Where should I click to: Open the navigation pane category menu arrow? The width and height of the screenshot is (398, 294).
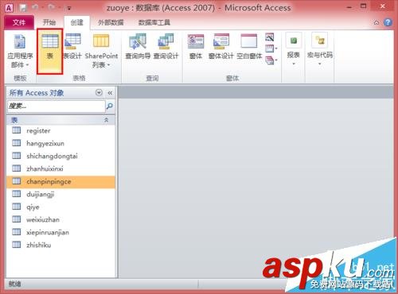[99, 93]
